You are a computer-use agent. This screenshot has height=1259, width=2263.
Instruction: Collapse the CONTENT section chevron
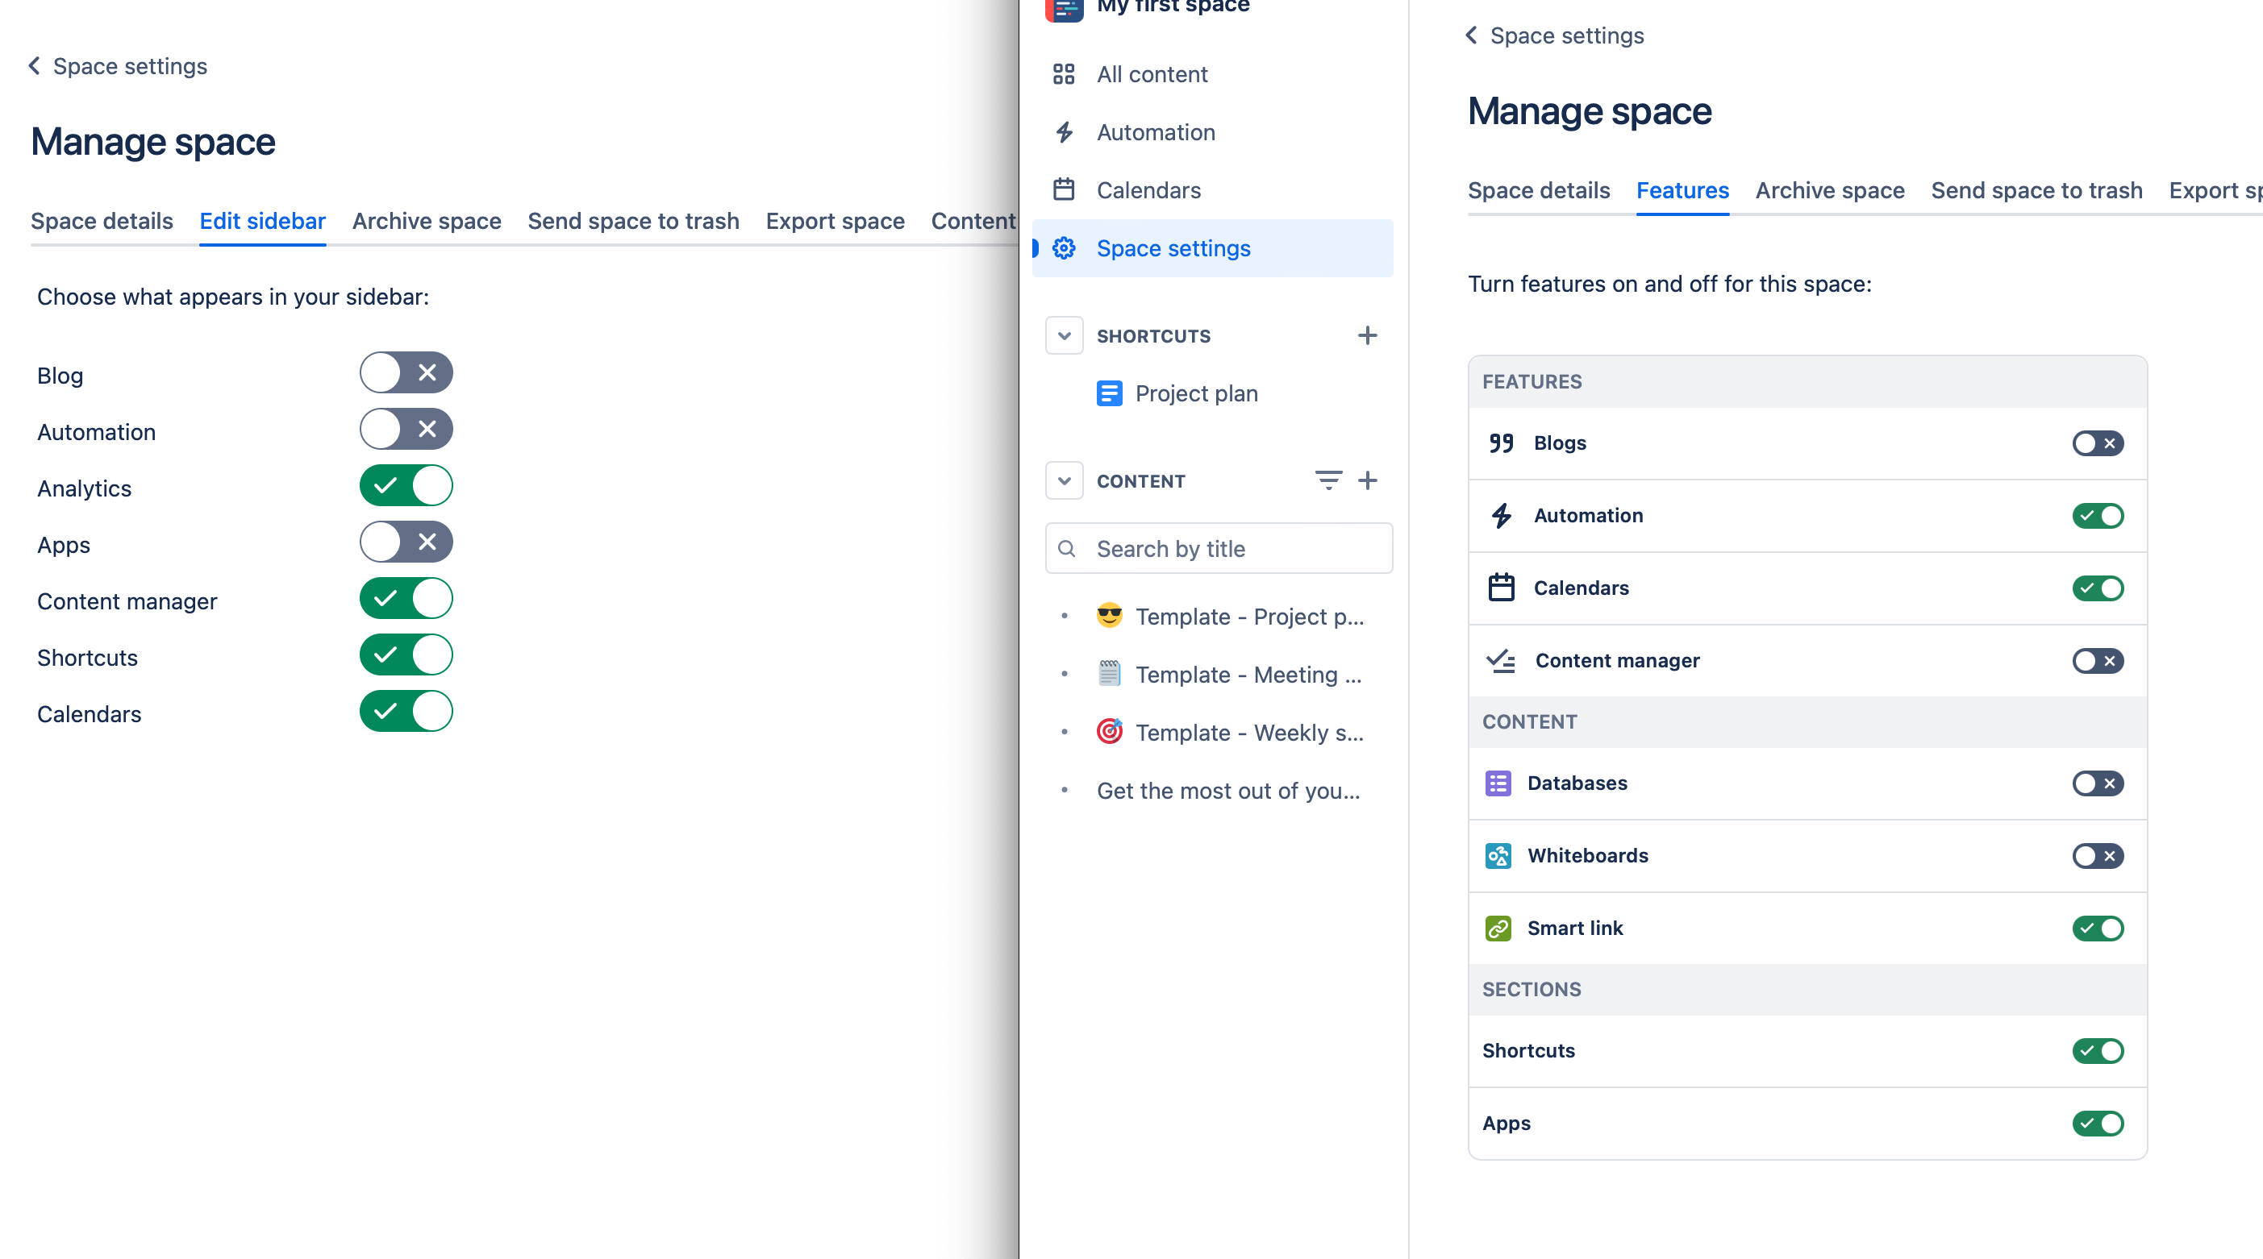1063,480
